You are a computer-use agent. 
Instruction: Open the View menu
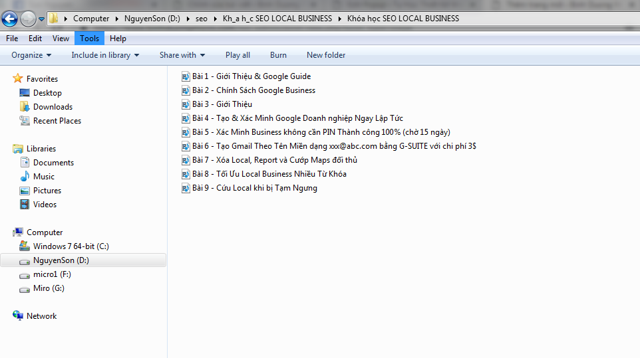61,39
